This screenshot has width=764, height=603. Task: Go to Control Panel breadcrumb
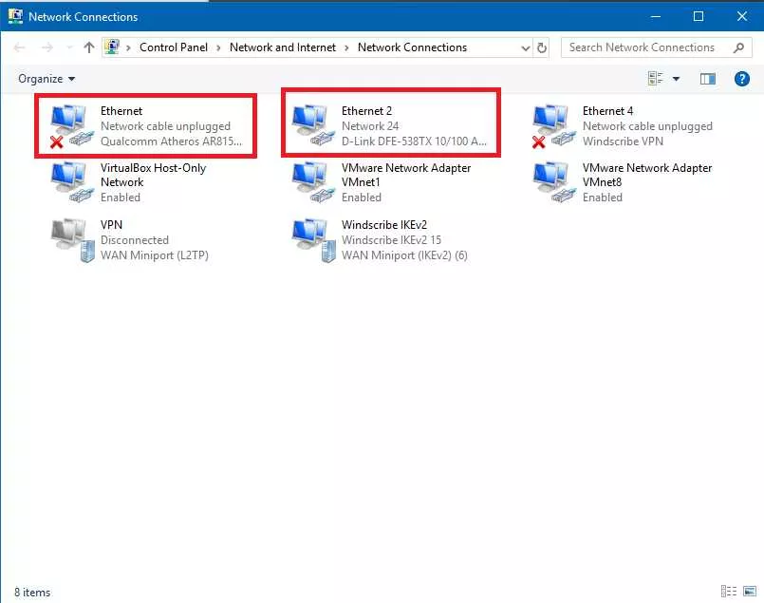coord(174,47)
